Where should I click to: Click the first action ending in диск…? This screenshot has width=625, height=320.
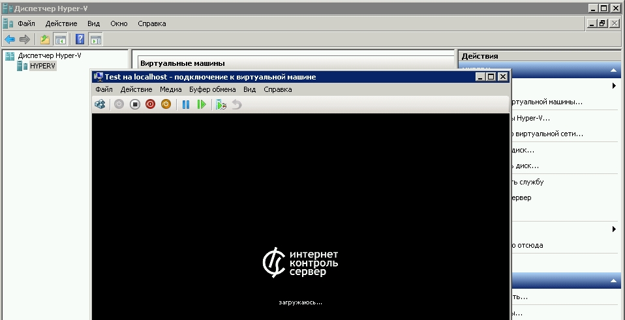pyautogui.click(x=523, y=150)
